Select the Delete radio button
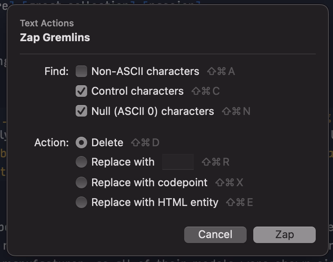Screen dimensions: 333x262 click(x=81, y=143)
